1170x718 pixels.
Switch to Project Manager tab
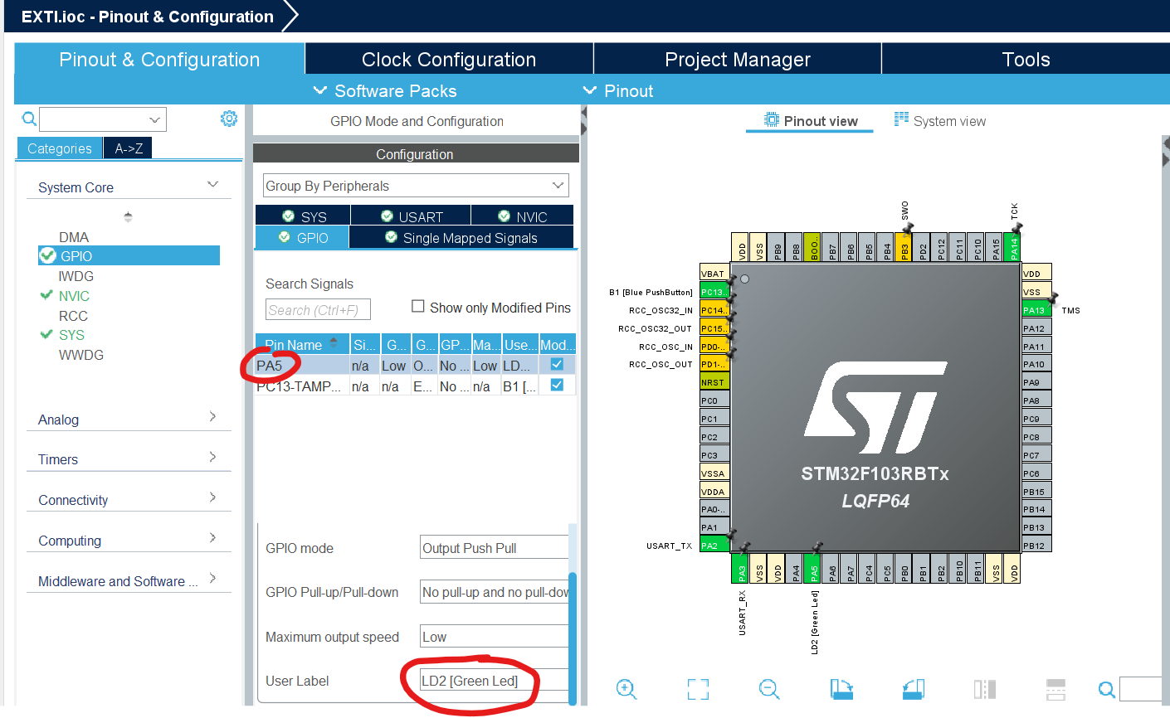(738, 60)
